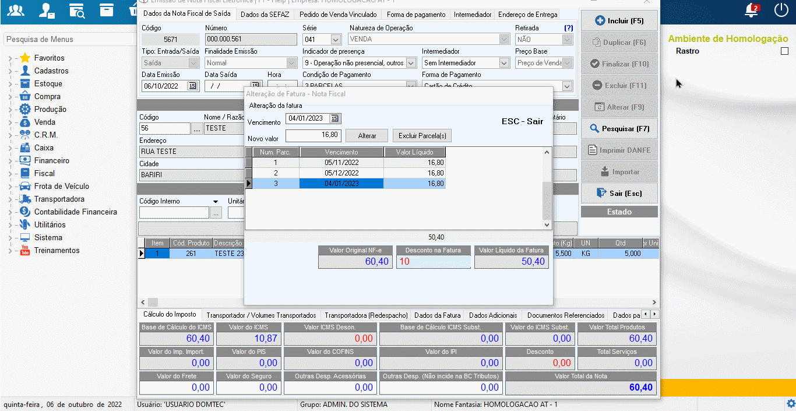Viewport: 796px width, 411px height.
Task: Click the power icon to log off
Action: 781,10
